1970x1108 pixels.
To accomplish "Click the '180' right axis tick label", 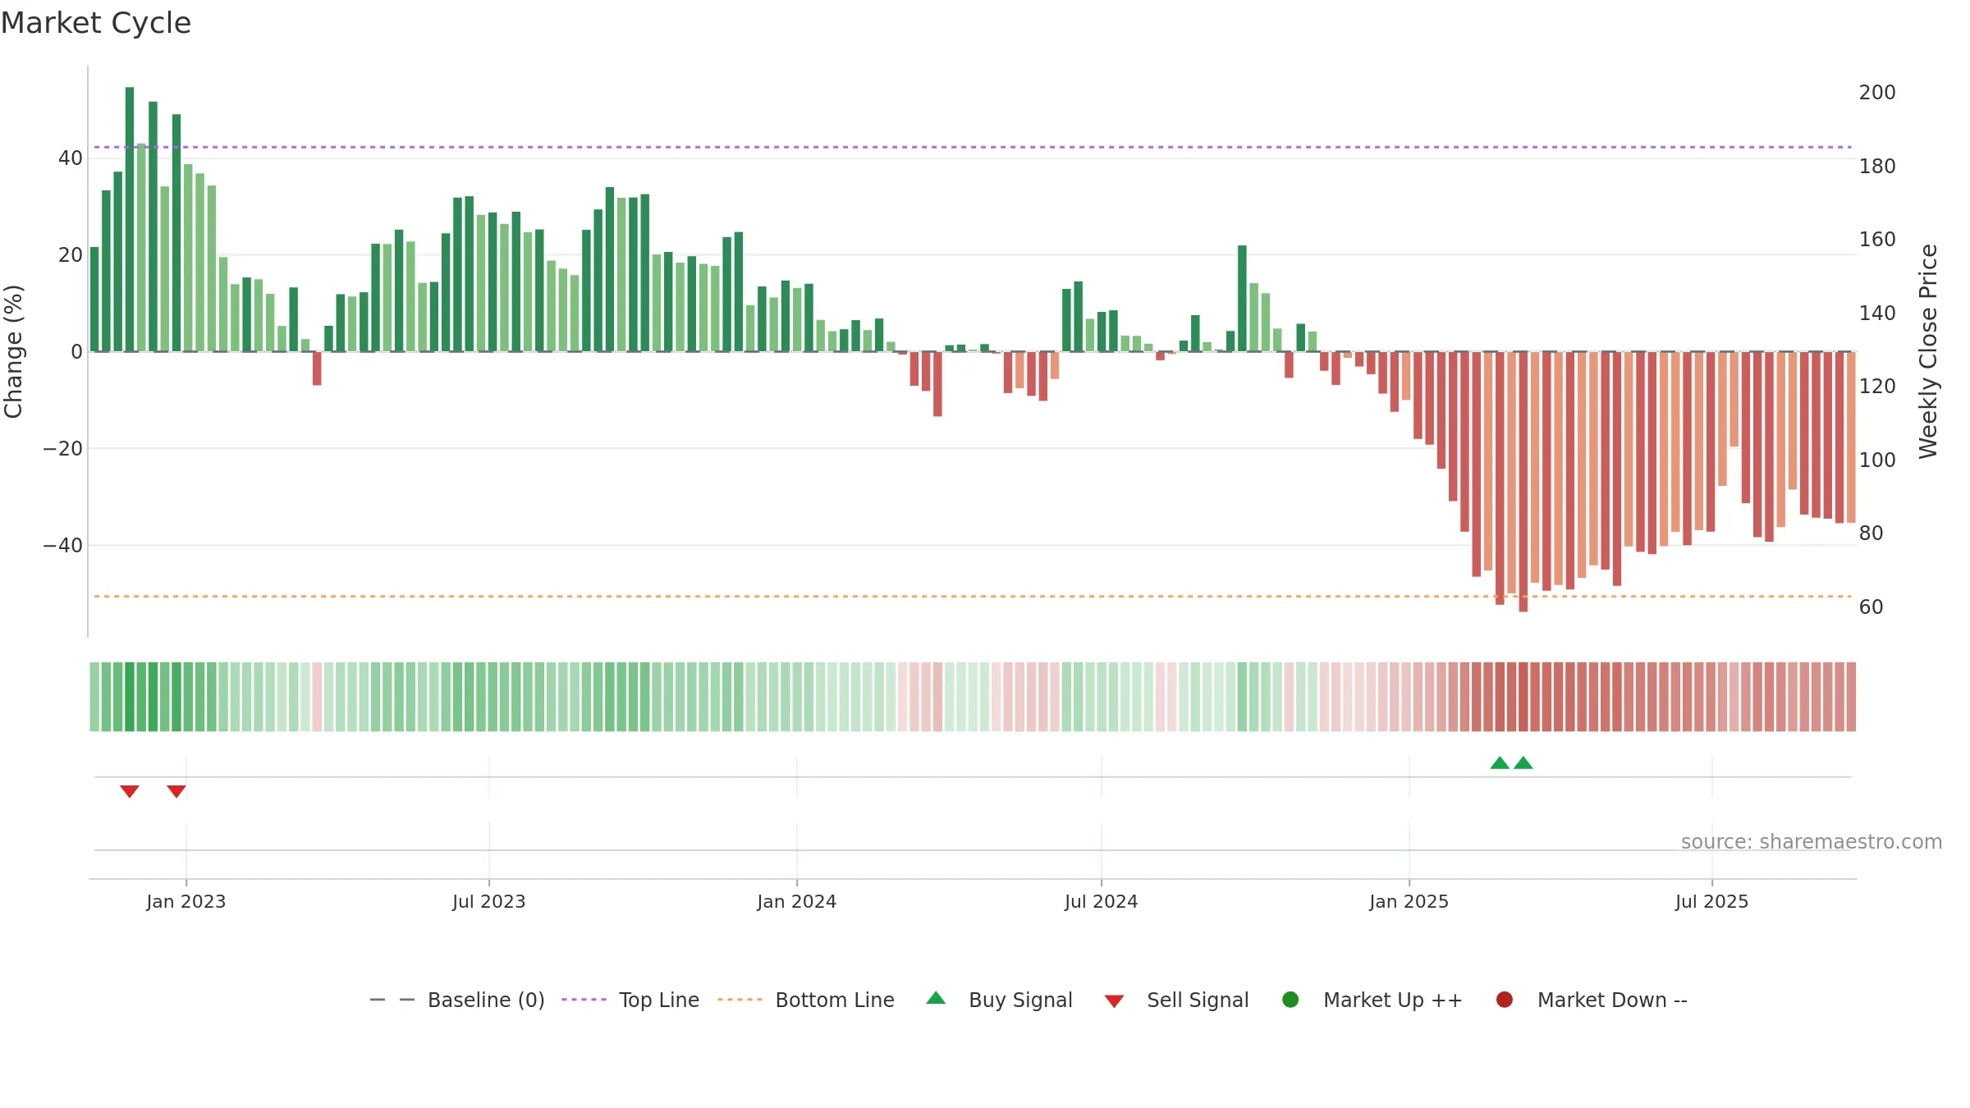I will 1877,167.
